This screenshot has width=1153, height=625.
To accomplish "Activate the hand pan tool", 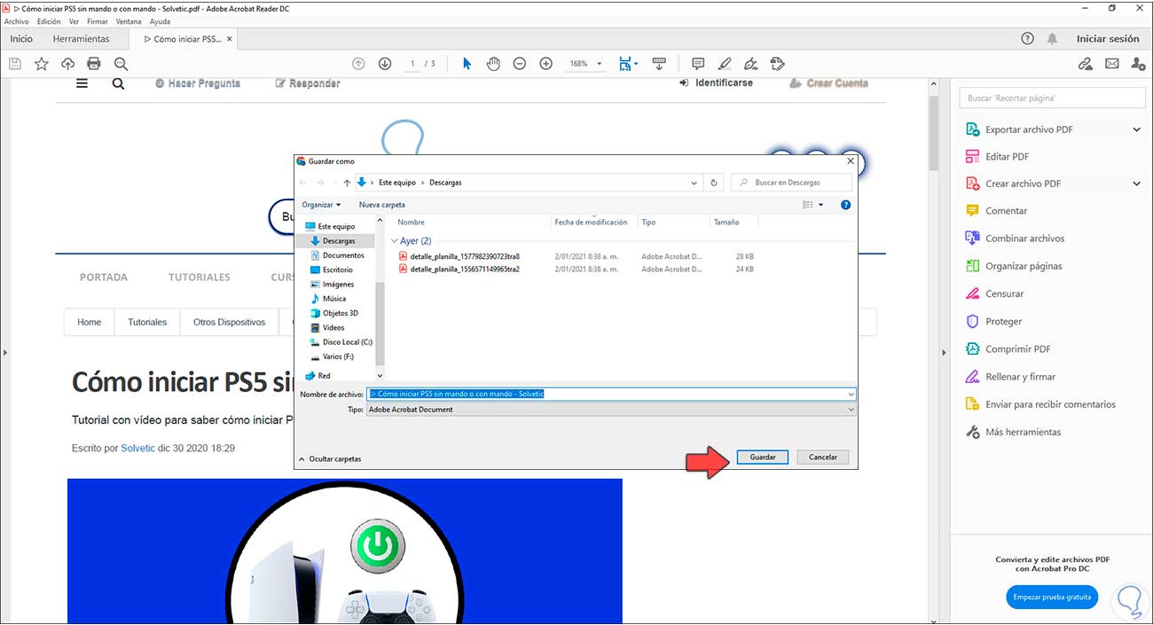I will [x=493, y=64].
